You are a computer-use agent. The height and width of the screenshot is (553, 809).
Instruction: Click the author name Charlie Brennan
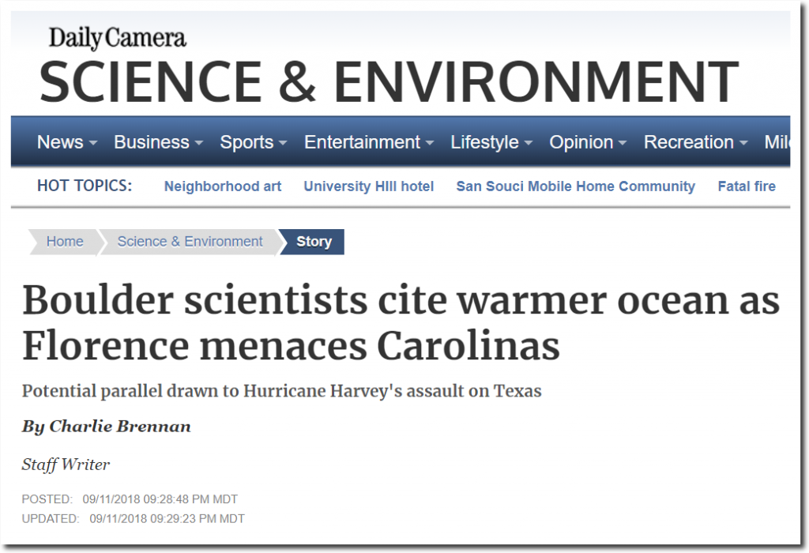click(x=120, y=426)
